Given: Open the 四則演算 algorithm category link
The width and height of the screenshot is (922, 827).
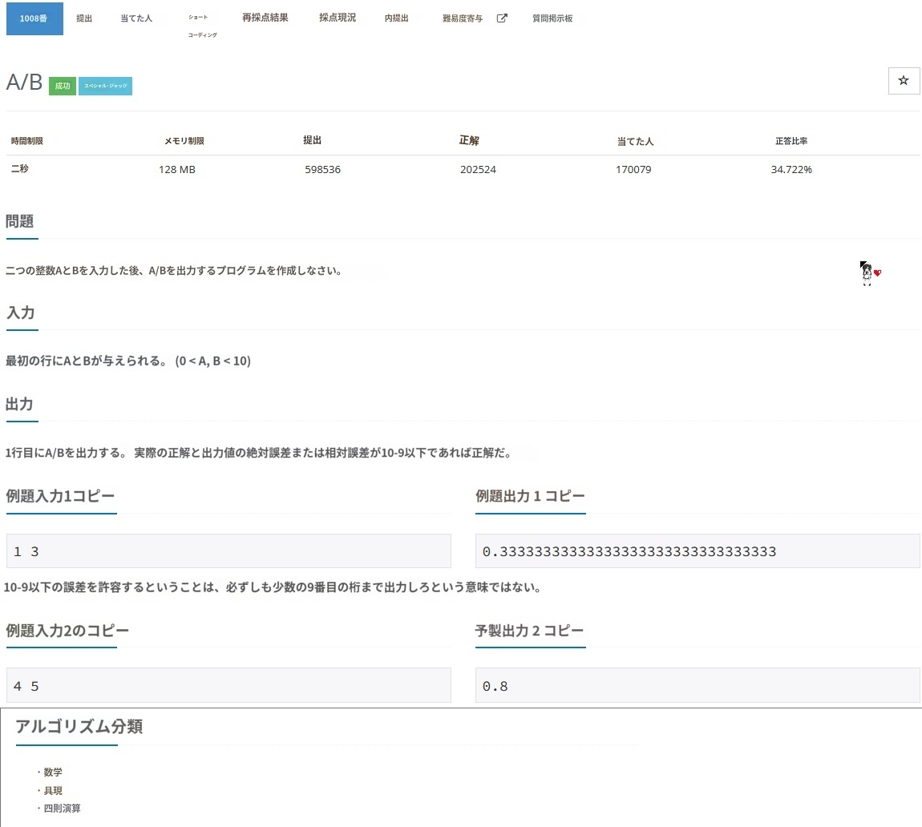Looking at the screenshot, I should [x=62, y=808].
